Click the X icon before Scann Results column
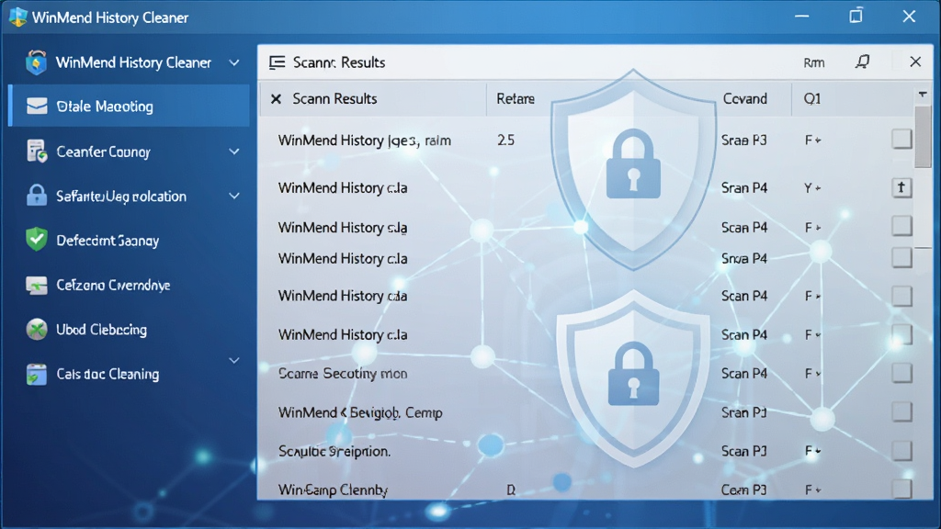 click(x=276, y=99)
